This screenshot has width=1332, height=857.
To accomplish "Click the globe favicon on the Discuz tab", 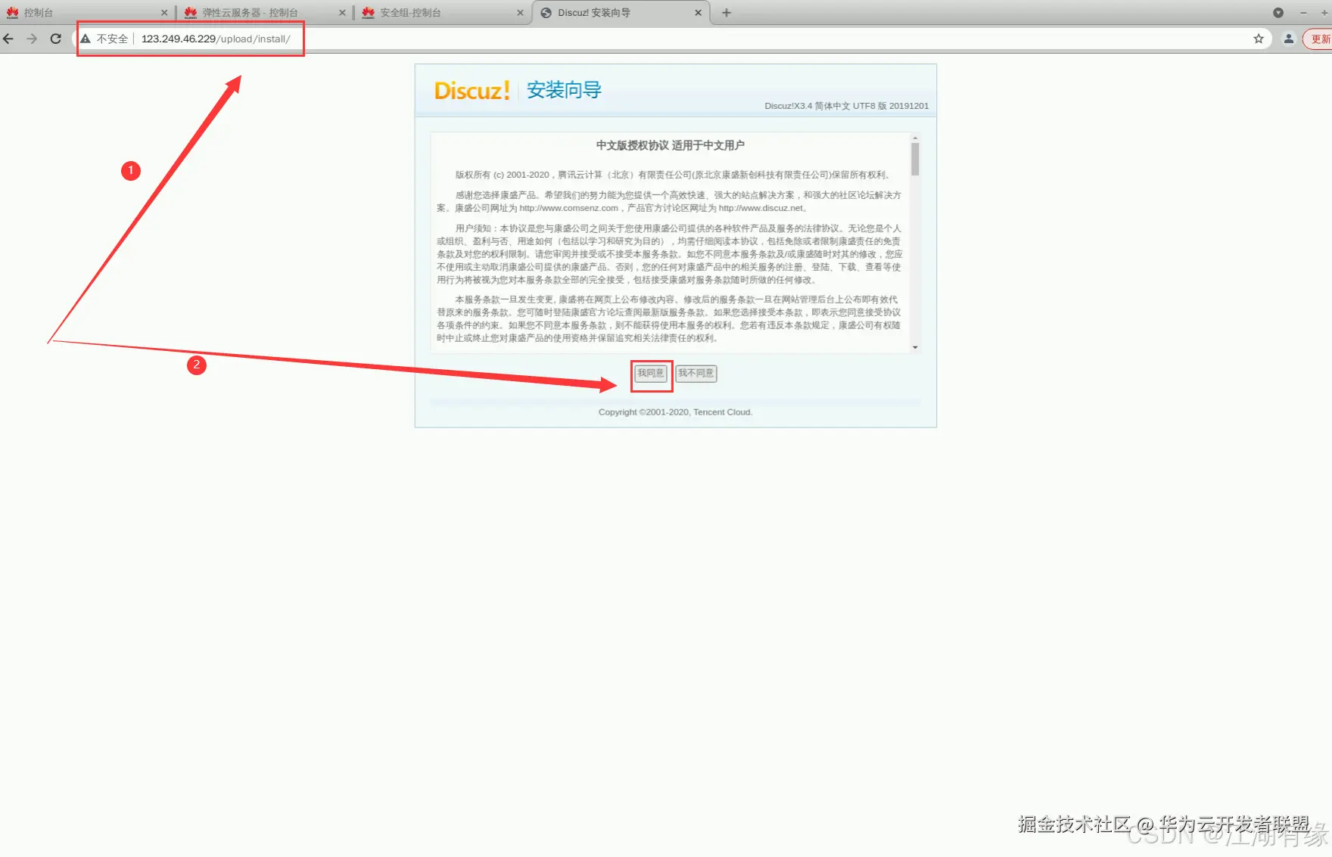I will coord(546,13).
